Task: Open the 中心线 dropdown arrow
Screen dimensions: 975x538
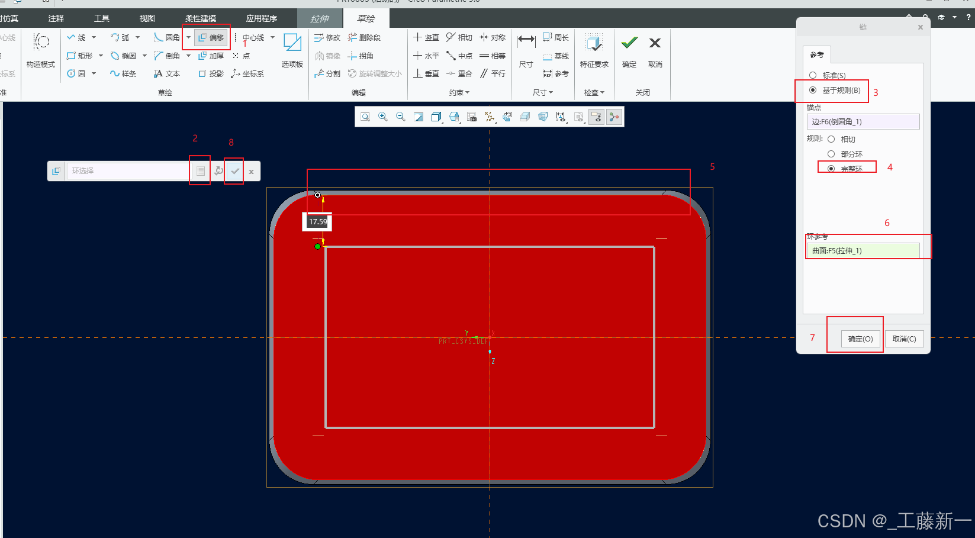Action: [272, 37]
